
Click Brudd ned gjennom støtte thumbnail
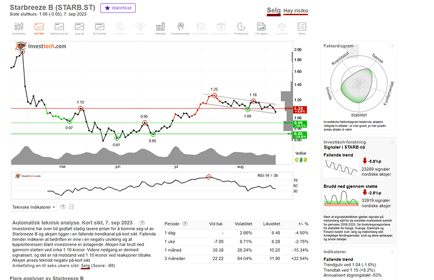pyautogui.click(x=342, y=198)
